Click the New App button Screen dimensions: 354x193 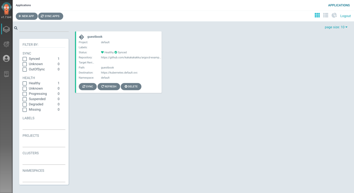(x=27, y=16)
